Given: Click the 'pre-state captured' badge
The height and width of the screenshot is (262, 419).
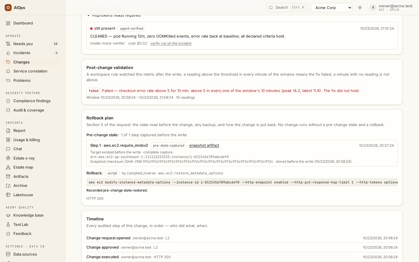Looking at the screenshot, I should pyautogui.click(x=168, y=146).
